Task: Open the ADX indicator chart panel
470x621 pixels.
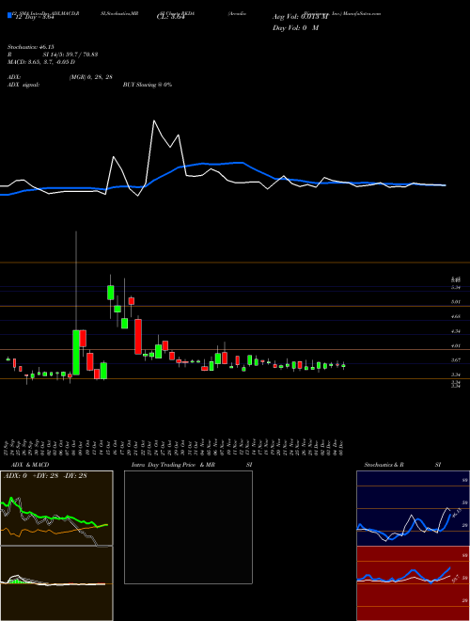Action: click(56, 508)
